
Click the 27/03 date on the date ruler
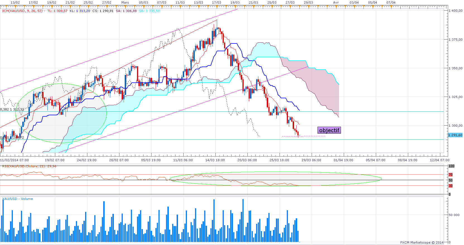click(290, 3)
